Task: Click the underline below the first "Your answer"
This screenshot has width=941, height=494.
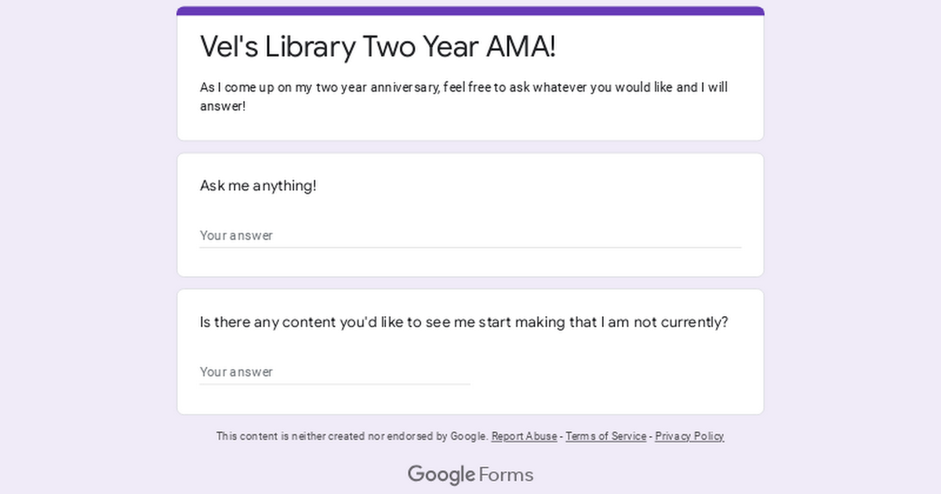Action: tap(470, 248)
